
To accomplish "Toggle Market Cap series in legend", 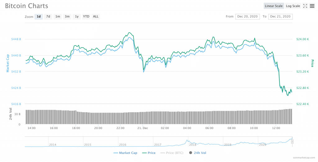I will click(126, 153).
